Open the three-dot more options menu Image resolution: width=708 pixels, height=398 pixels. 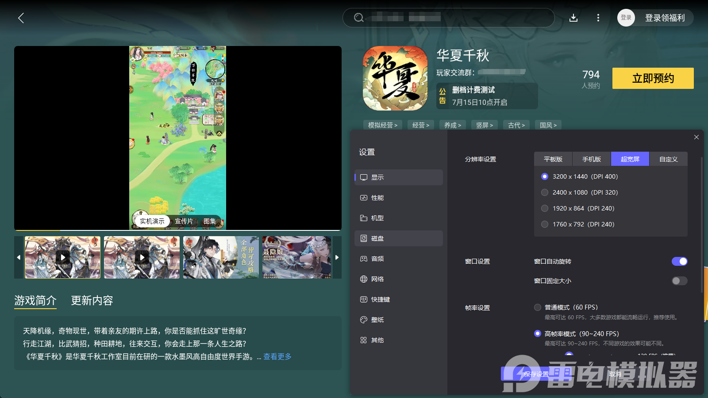(598, 18)
